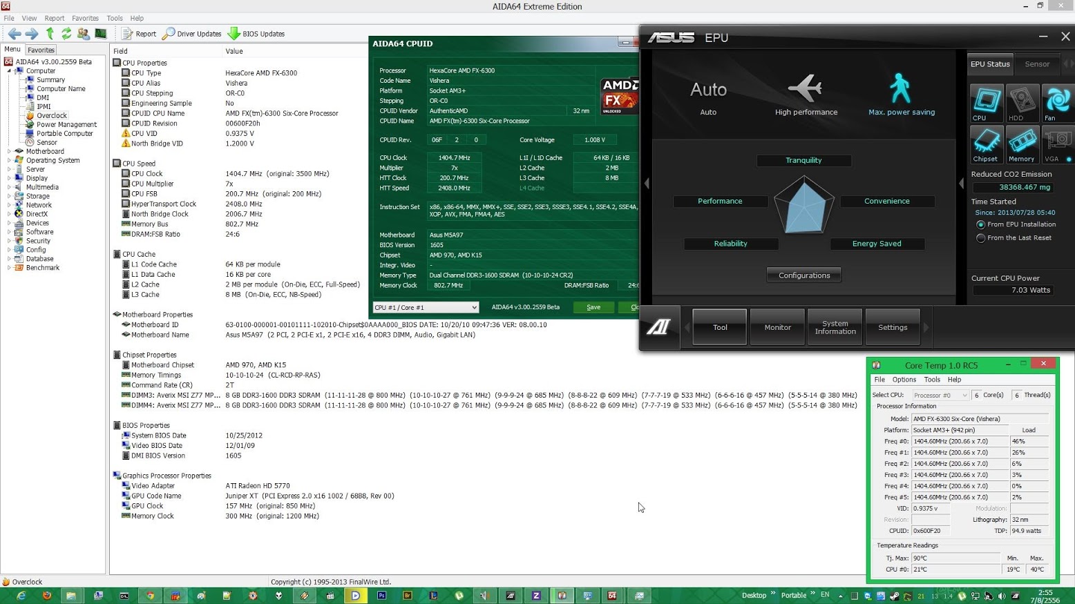1075x604 pixels.
Task: Open the CPU #1 / Core #1 dropdown
Action: [426, 307]
